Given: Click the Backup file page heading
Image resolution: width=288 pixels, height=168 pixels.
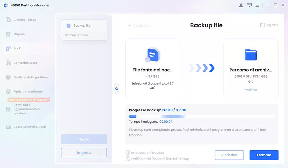Looking at the screenshot, I should [206, 25].
